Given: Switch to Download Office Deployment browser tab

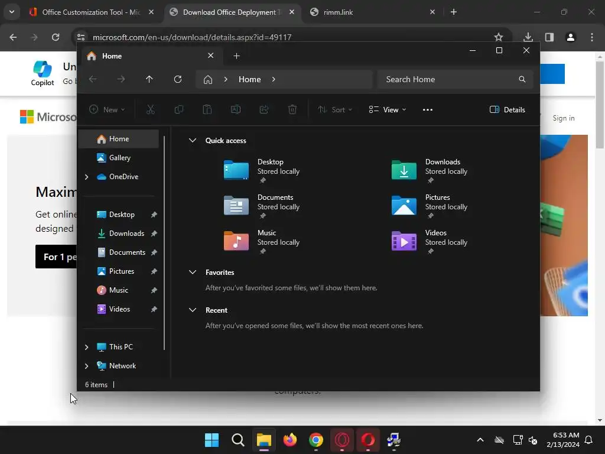Looking at the screenshot, I should pos(233,12).
